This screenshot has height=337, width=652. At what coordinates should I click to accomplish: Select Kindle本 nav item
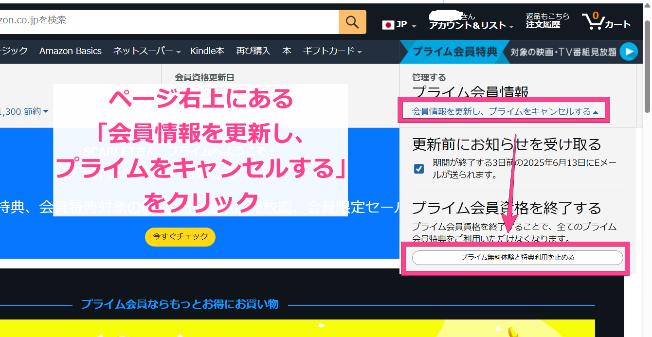(x=207, y=51)
